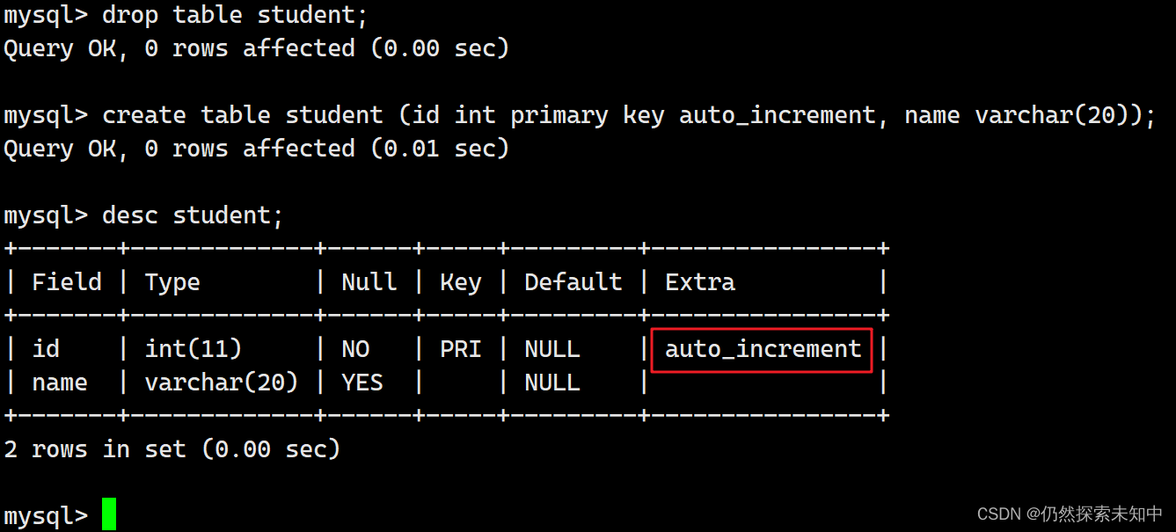Screen dimensions: 1176x532
Task: Click '2 rows in set' result line
Action: (172, 449)
